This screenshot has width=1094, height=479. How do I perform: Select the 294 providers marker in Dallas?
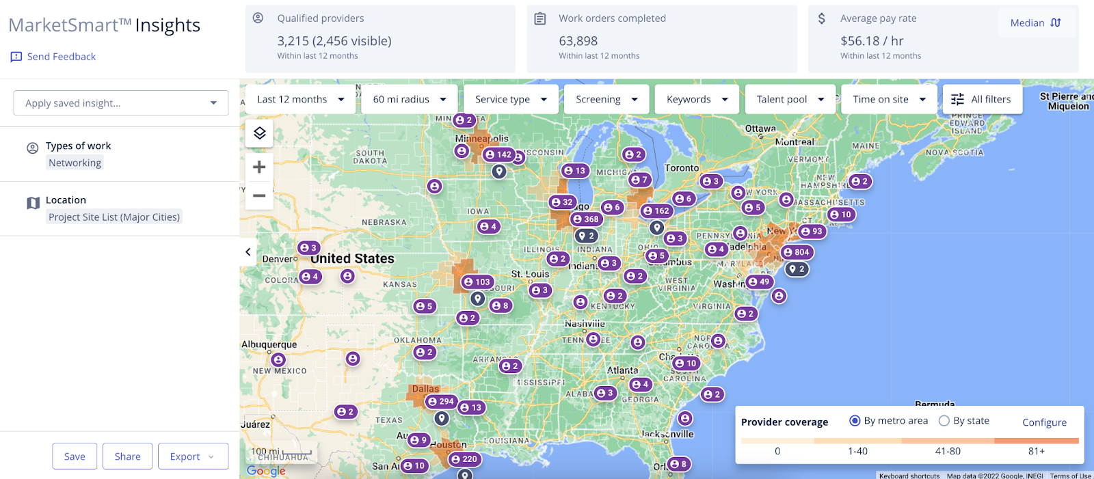[x=440, y=402]
